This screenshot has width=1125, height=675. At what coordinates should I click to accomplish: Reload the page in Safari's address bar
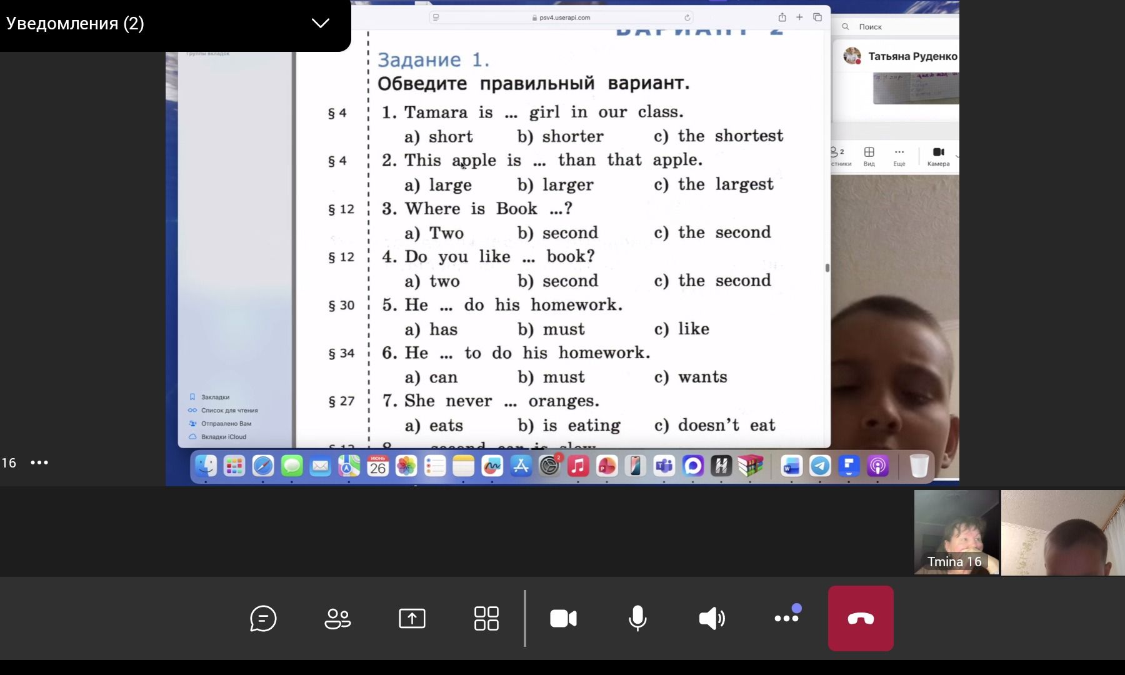tap(687, 17)
